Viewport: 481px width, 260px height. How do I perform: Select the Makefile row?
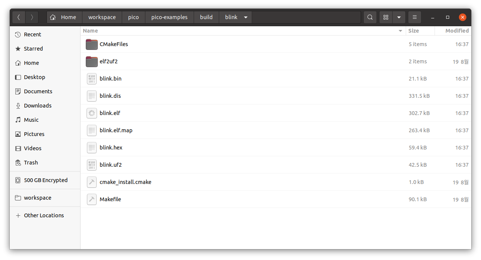(276, 199)
